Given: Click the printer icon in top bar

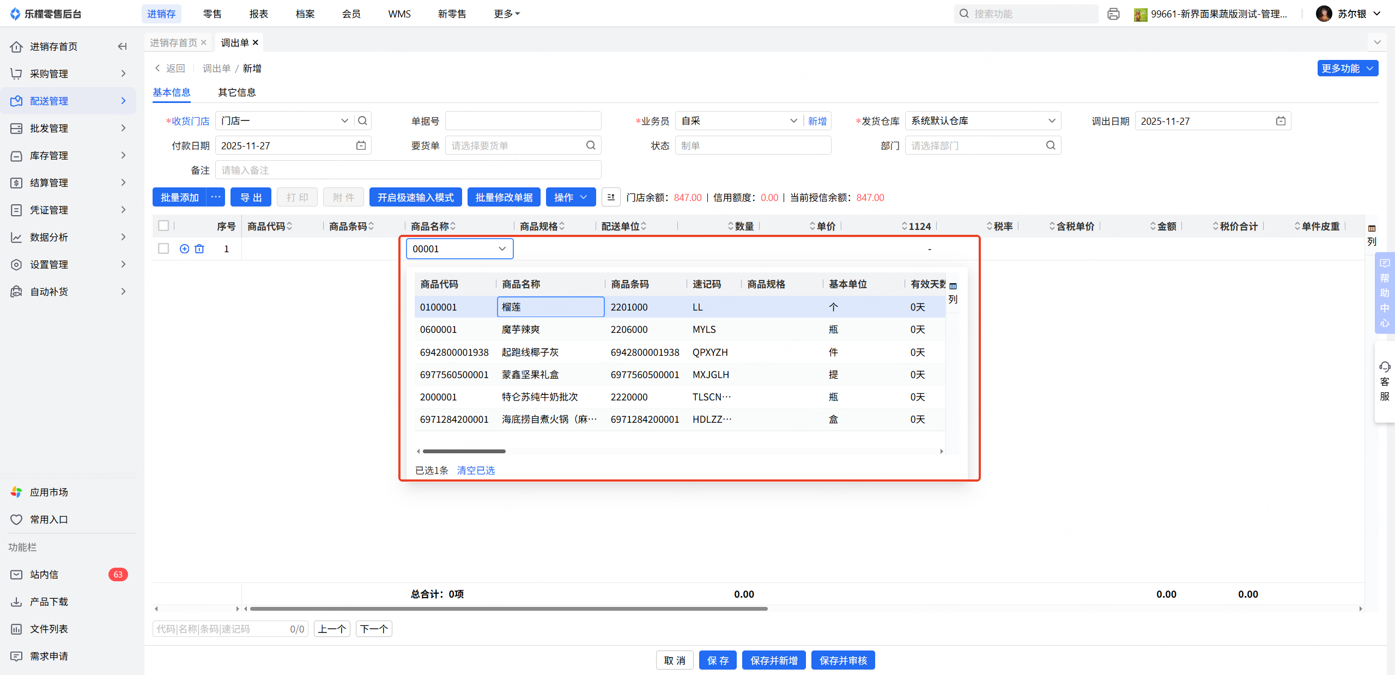Looking at the screenshot, I should [x=1113, y=14].
